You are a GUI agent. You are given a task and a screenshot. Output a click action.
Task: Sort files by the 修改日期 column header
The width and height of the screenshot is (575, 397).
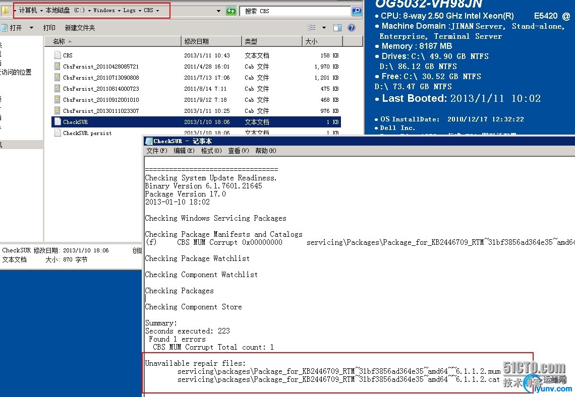coord(212,41)
